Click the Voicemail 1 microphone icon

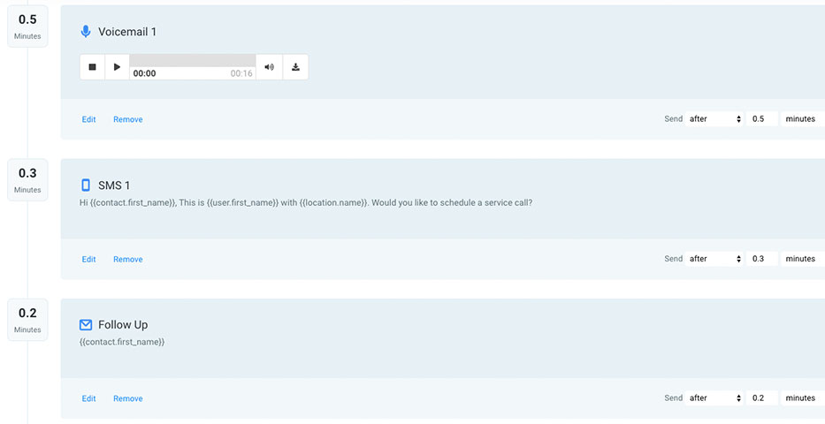[x=85, y=32]
